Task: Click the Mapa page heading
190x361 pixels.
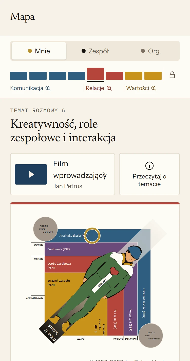Action: pos(22,17)
